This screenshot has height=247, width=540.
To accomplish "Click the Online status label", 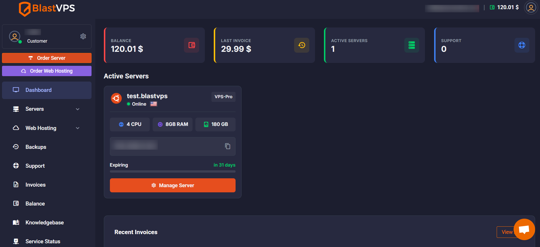I will [139, 104].
